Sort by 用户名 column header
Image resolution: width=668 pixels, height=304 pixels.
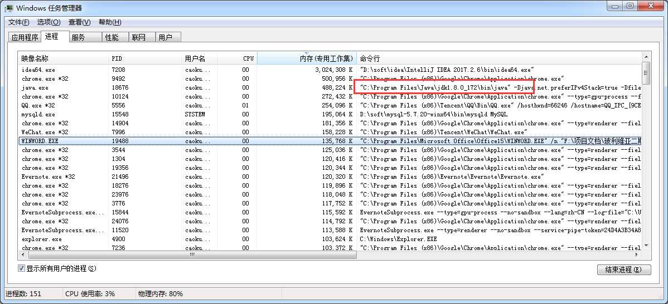point(200,58)
